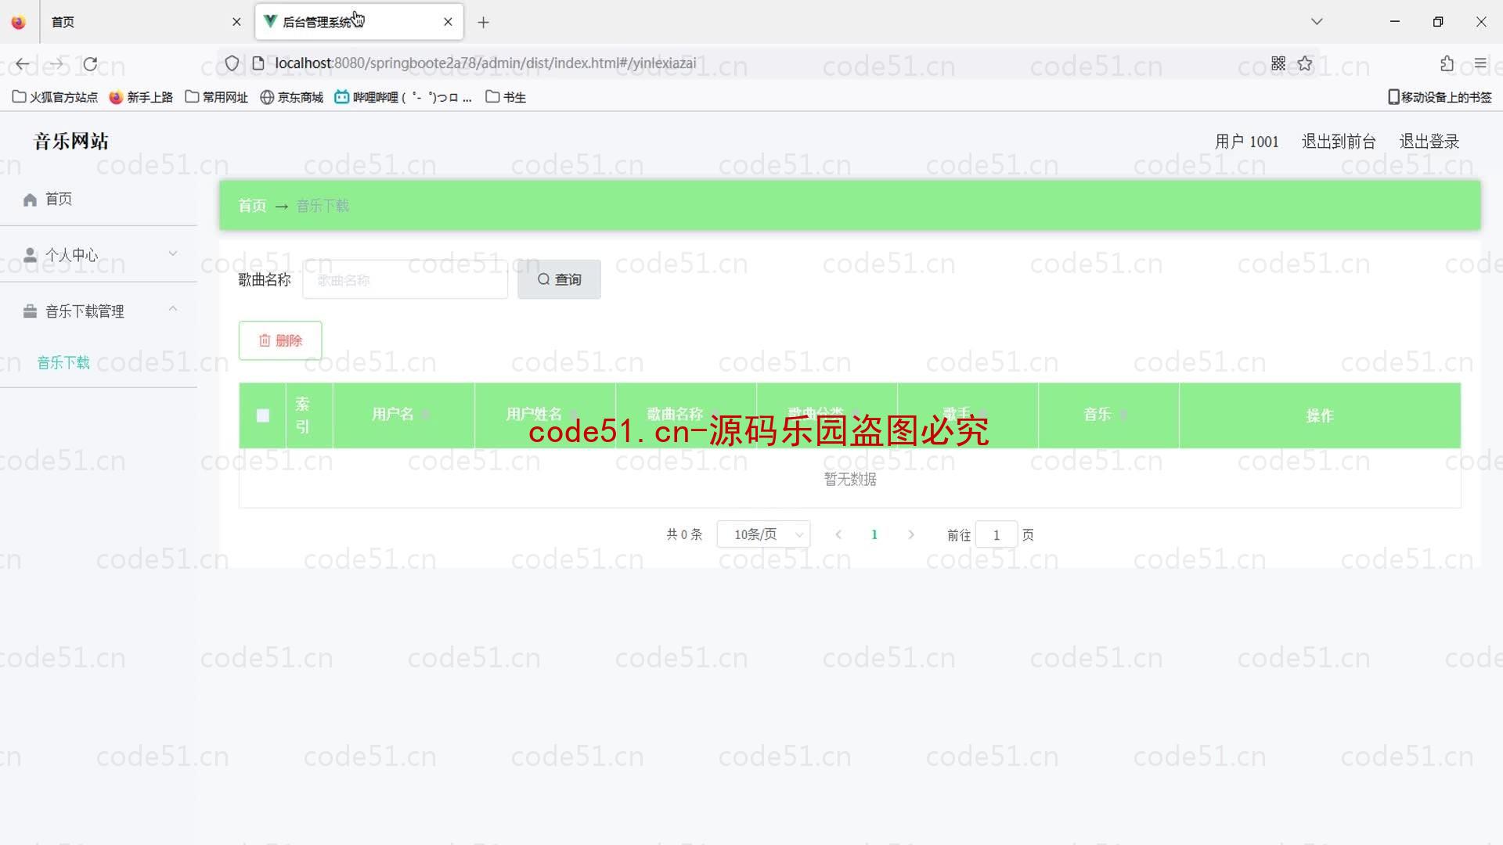Screen dimensions: 1503x845
Task: Click the 删除 delete button
Action: (281, 340)
